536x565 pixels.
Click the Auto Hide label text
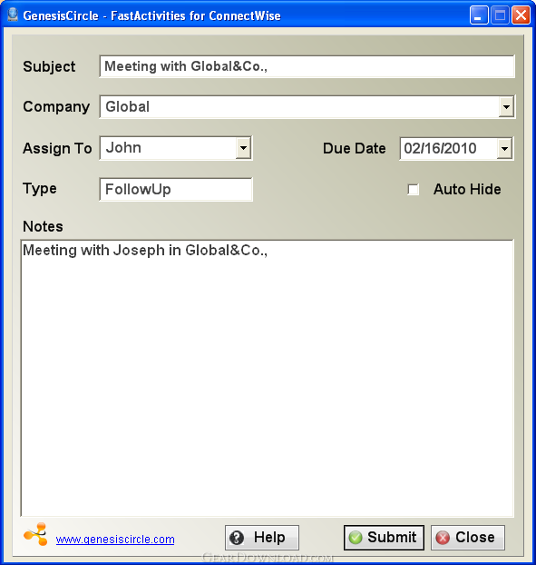click(x=467, y=189)
